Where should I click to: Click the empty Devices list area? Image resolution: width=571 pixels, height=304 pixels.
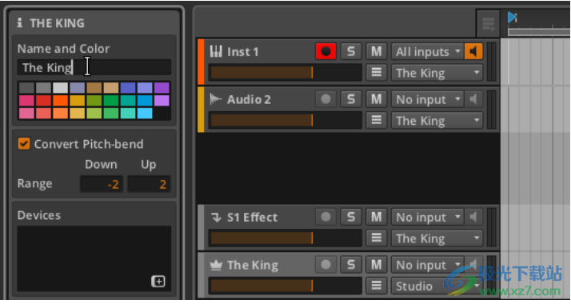(x=94, y=258)
